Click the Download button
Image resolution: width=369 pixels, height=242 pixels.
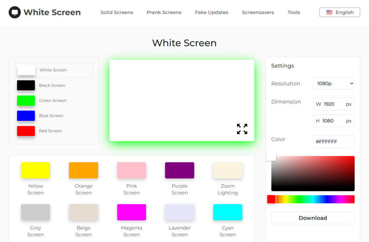[313, 218]
